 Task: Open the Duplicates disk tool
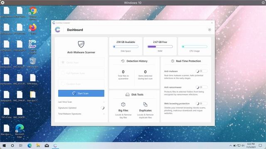(x=145, y=111)
